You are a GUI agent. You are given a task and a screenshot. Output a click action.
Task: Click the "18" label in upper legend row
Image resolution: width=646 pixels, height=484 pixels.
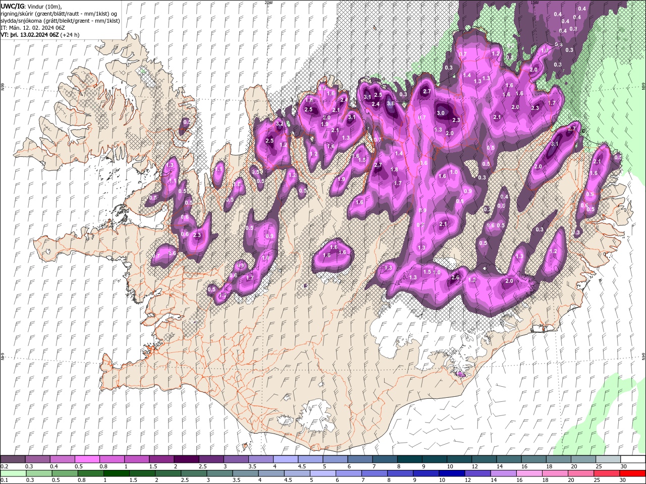pyautogui.click(x=549, y=467)
